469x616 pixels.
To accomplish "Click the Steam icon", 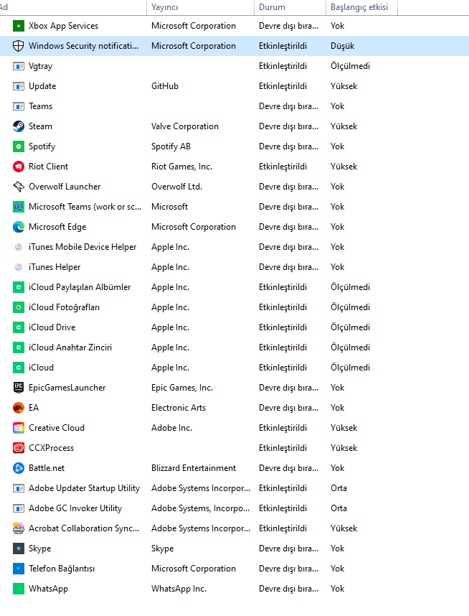I will click(x=19, y=126).
